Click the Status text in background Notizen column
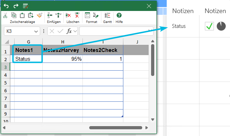The image size is (230, 136). [x=179, y=26]
